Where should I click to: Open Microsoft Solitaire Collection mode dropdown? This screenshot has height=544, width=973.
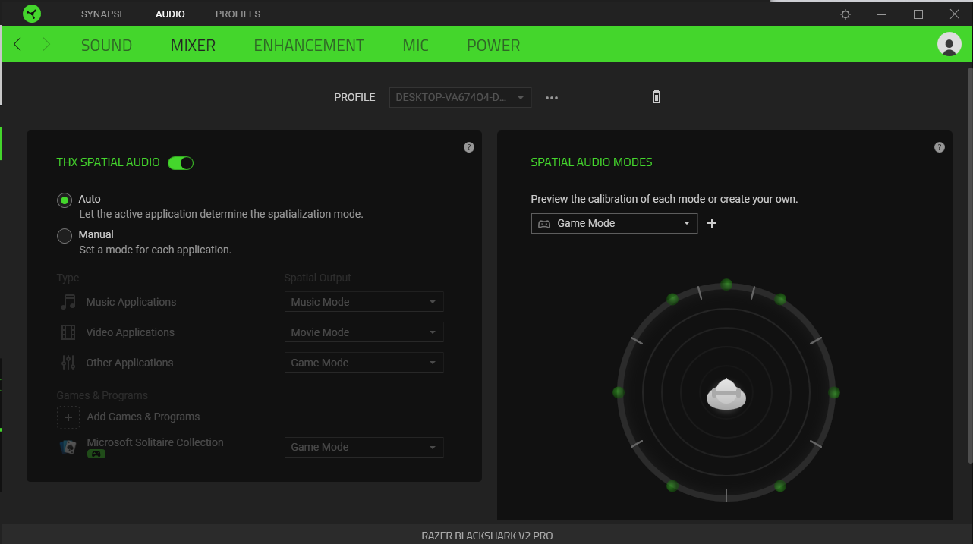pos(364,447)
